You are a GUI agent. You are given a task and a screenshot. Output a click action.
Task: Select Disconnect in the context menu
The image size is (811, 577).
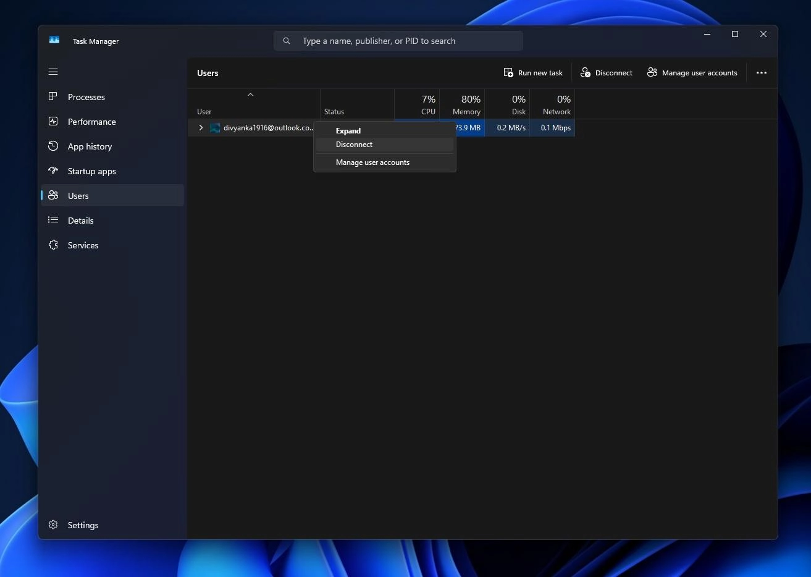[354, 144]
